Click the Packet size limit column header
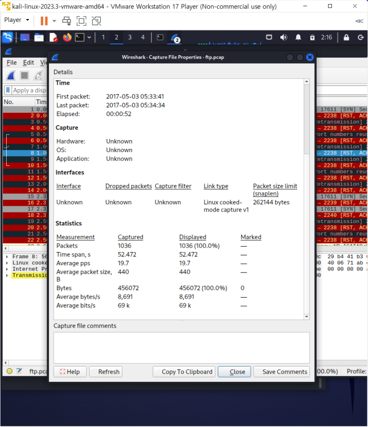This screenshot has width=368, height=427. (275, 190)
